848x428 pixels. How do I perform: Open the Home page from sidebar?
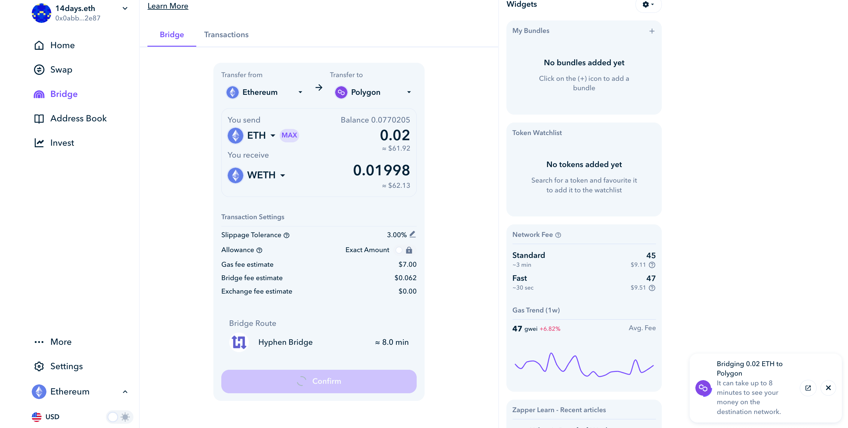pos(54,45)
